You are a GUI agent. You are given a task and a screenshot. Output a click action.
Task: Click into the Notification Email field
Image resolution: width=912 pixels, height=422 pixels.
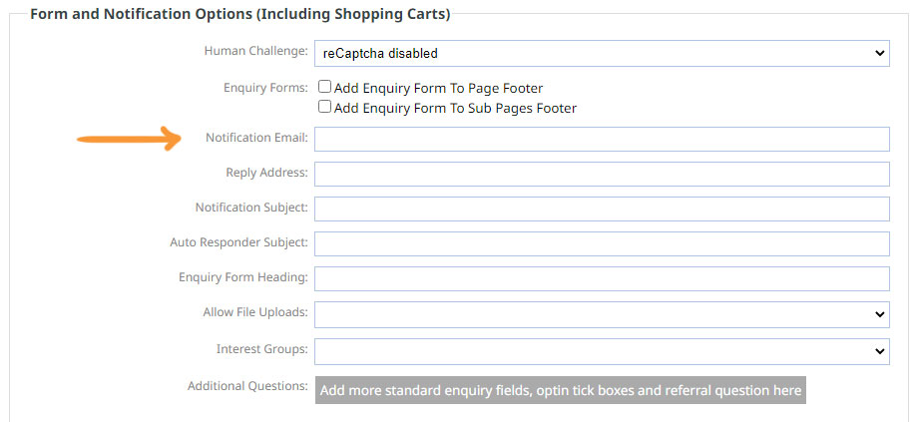(602, 140)
